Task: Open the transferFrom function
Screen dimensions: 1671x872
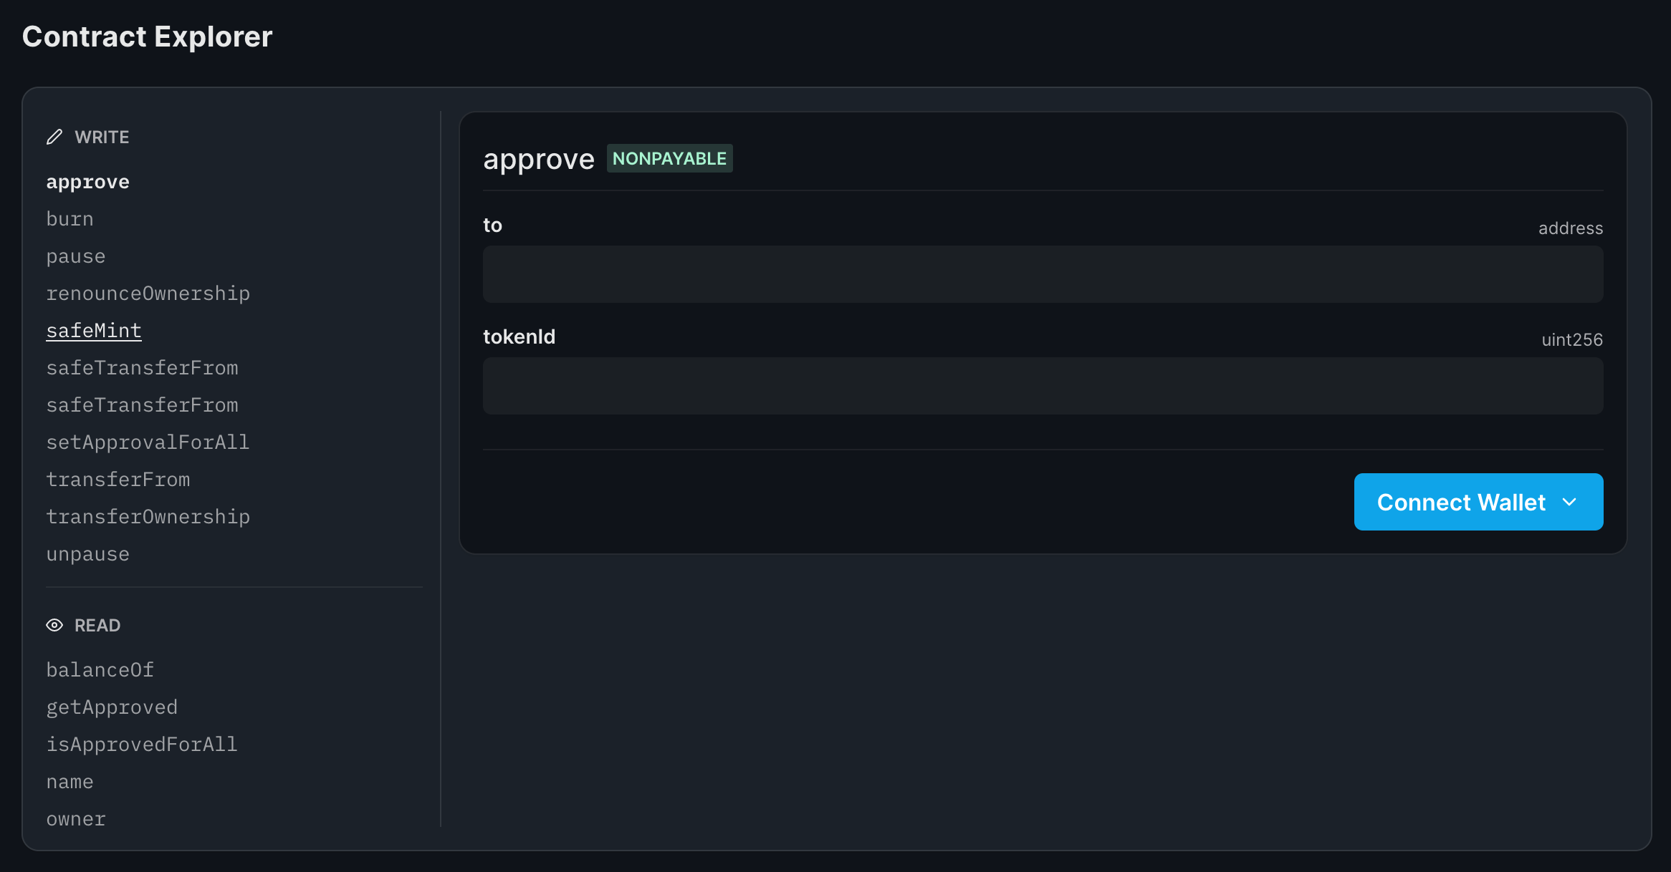Action: 118,479
